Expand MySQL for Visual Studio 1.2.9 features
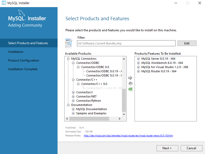The height and width of the screenshot is (154, 205). point(138,67)
